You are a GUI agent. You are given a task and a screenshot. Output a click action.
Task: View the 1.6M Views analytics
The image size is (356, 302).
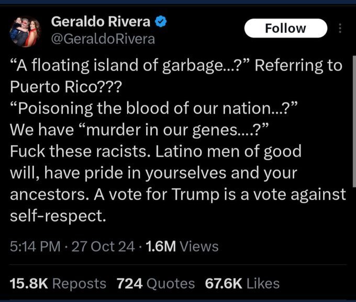point(182,246)
